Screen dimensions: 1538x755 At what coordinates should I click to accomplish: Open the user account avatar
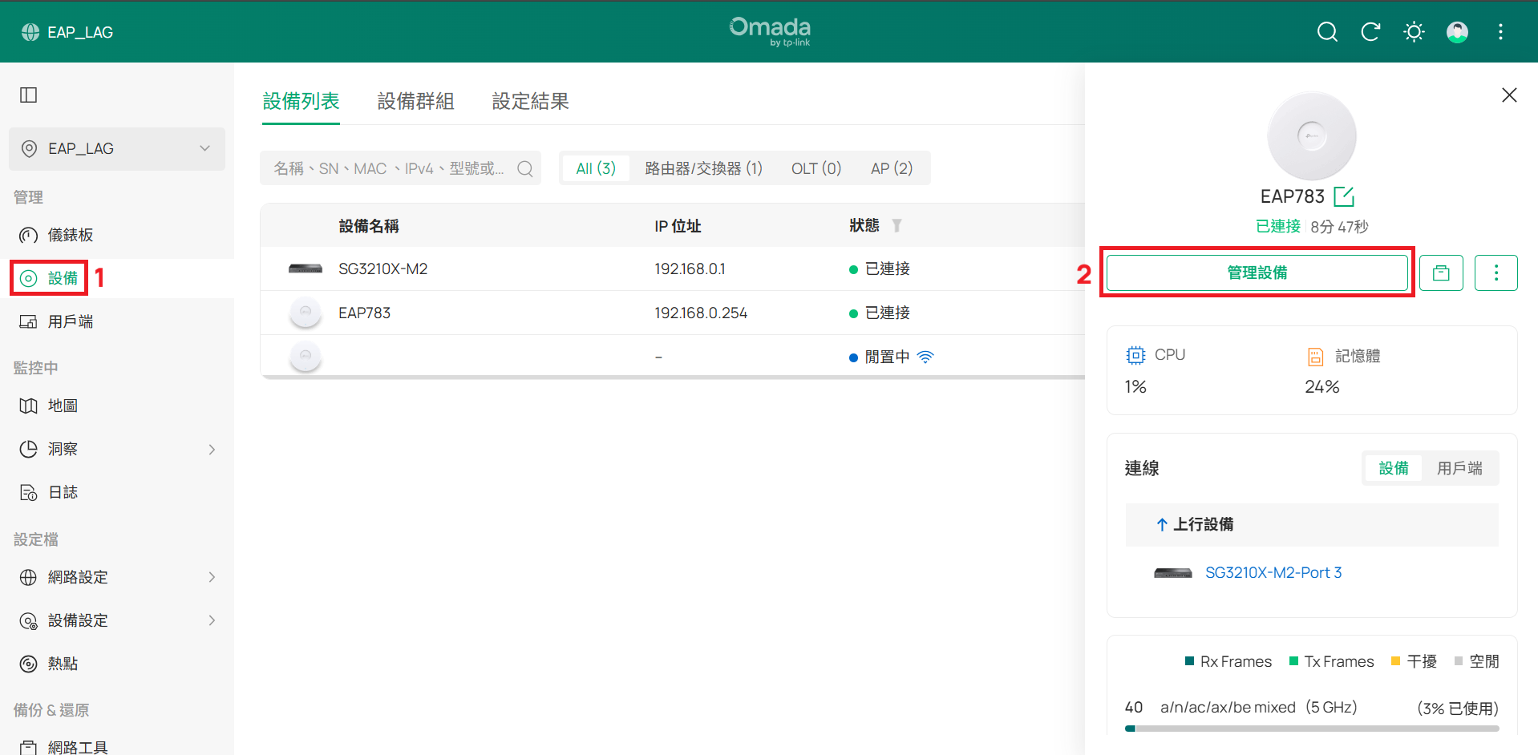click(x=1457, y=32)
